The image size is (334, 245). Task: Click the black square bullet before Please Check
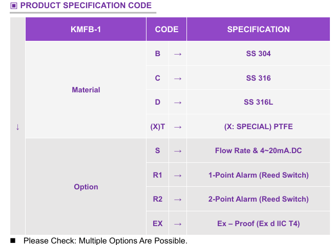[13, 240]
